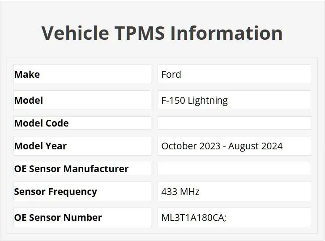Click the dash between the model year dates
The width and height of the screenshot is (325, 241).
pos(224,146)
